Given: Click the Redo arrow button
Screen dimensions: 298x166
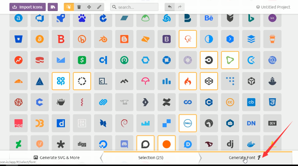Looking at the screenshot, I should (x=180, y=7).
